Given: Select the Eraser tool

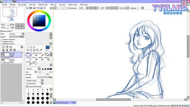Looking at the screenshot, I should 35,59.
